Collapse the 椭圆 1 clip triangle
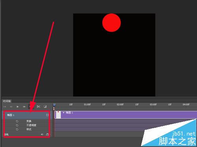Screen dimensions: 197x147 [63, 113]
